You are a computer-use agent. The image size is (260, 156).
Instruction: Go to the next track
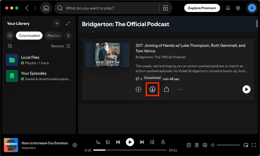142,142
